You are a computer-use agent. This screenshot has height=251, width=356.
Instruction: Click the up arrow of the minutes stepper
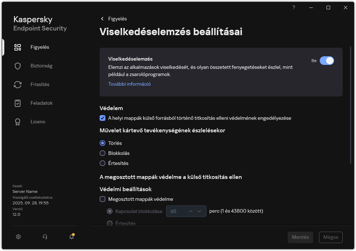pos(191,211)
